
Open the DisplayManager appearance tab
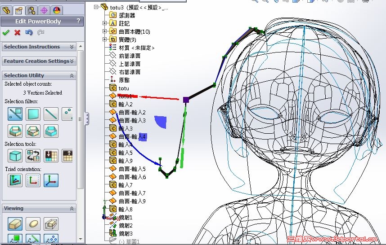click(x=57, y=10)
